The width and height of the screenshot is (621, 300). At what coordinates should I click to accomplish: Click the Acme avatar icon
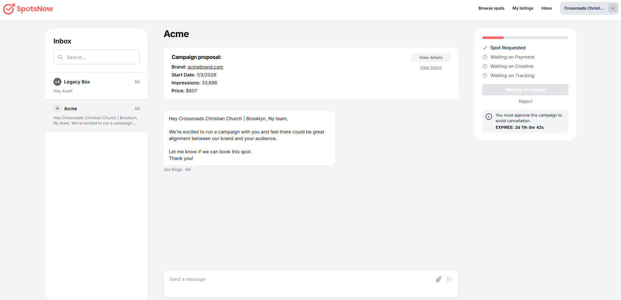click(x=57, y=109)
